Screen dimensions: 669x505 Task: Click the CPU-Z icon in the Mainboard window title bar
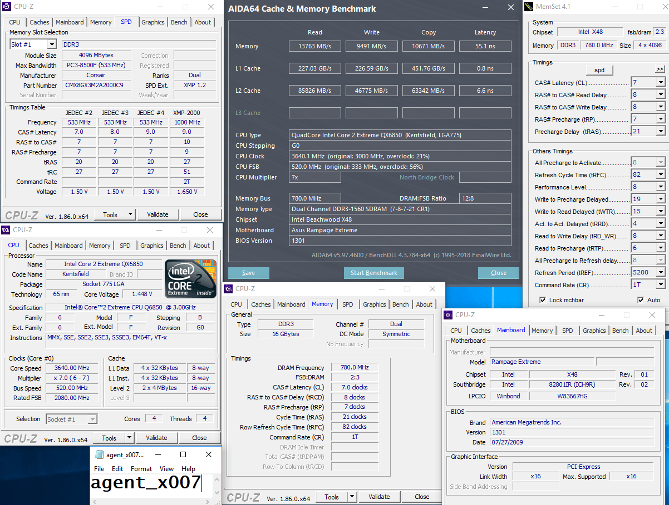pyautogui.click(x=449, y=315)
